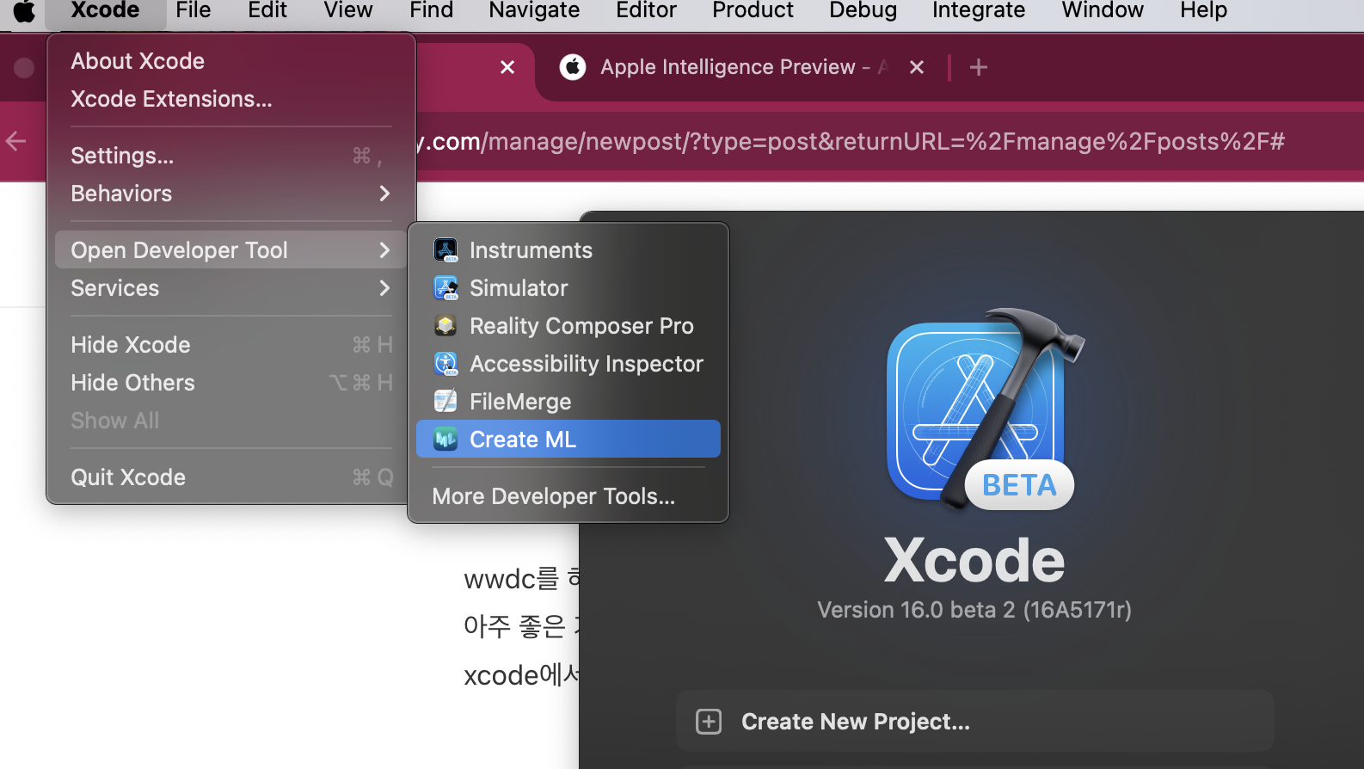This screenshot has width=1364, height=769.
Task: Select Hide Others
Action: (231, 383)
